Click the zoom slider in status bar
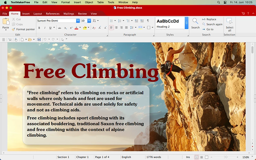This screenshot has width=256, height=160. (x=226, y=157)
